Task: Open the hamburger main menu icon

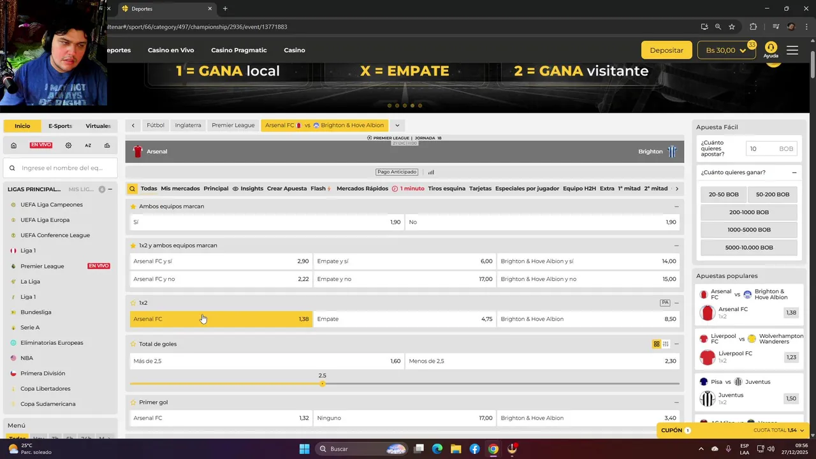Action: pos(792,50)
